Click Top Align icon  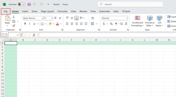point(67,18)
